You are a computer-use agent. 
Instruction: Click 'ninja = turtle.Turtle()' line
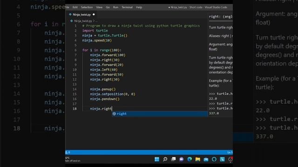[x=105, y=35]
